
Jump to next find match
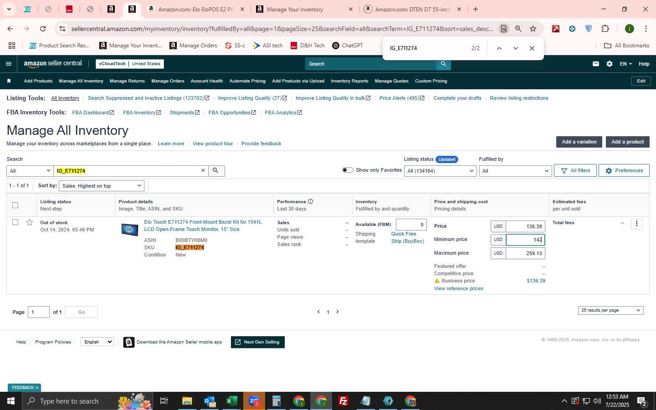[515, 48]
